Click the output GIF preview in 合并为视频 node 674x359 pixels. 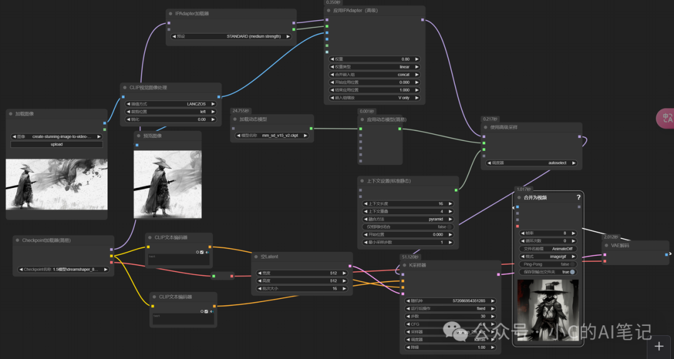(x=548, y=310)
